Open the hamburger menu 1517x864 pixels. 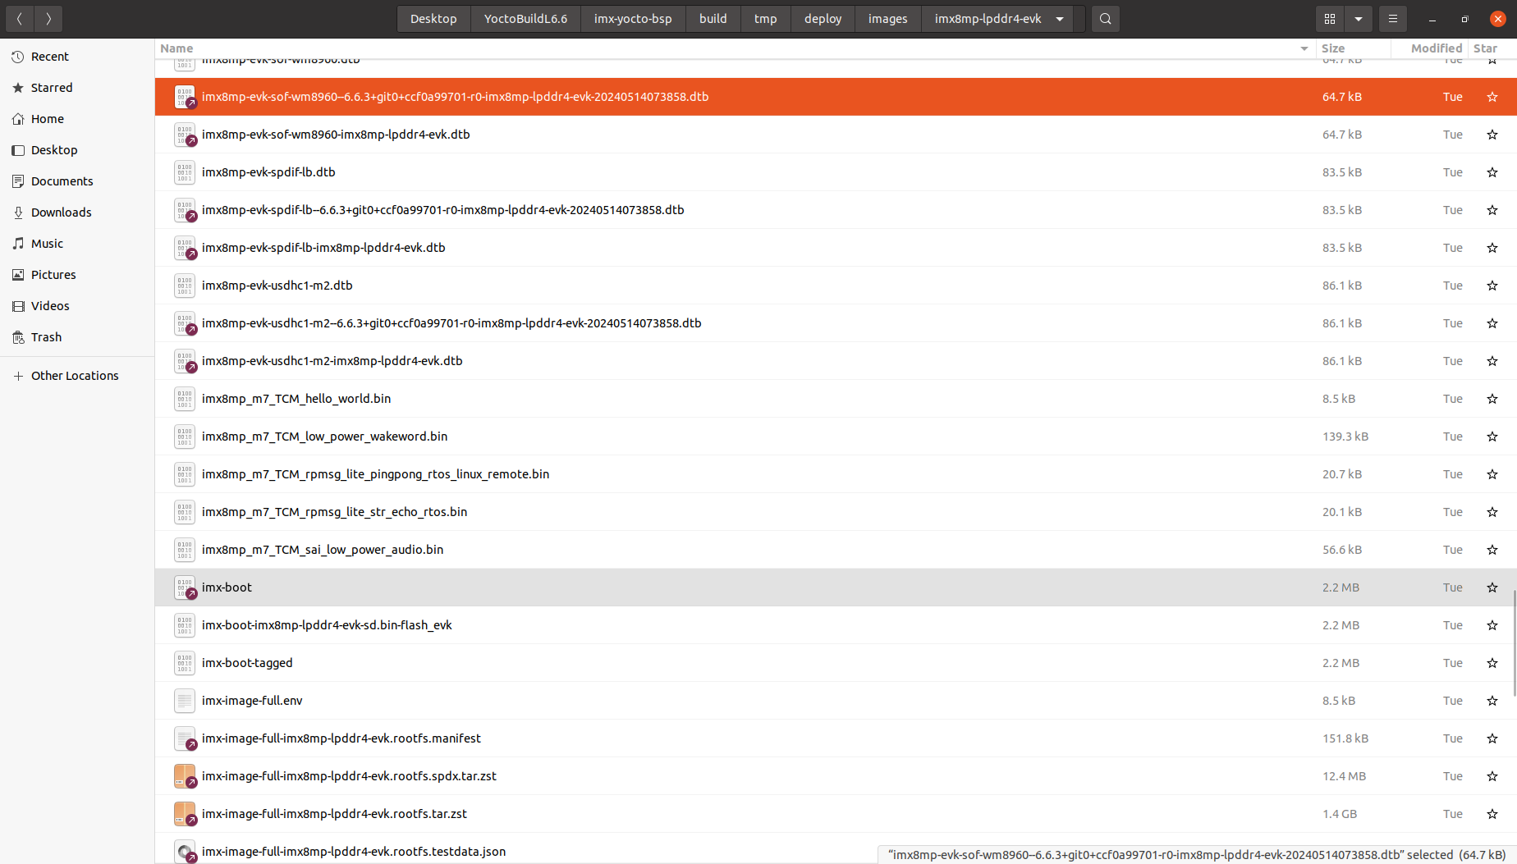pyautogui.click(x=1392, y=18)
